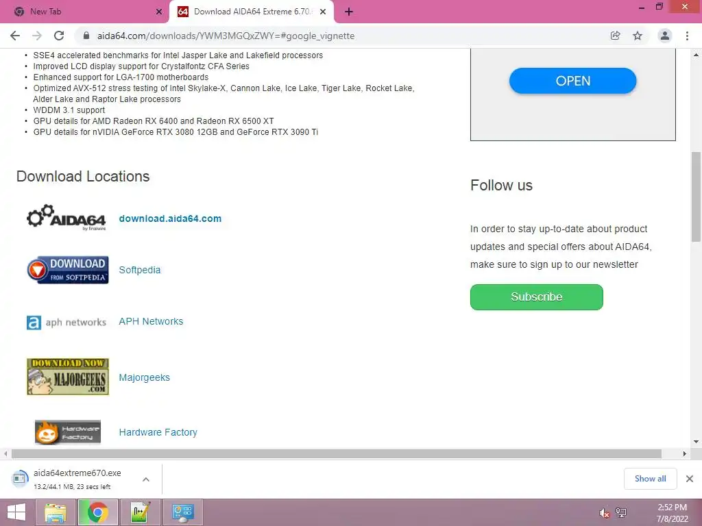The height and width of the screenshot is (526, 702).
Task: Click the Majorgeeks Download Now banner
Action: pyautogui.click(x=68, y=377)
